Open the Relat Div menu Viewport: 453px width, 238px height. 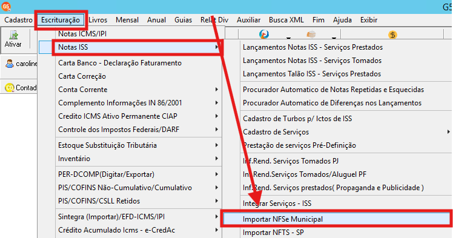(x=214, y=20)
